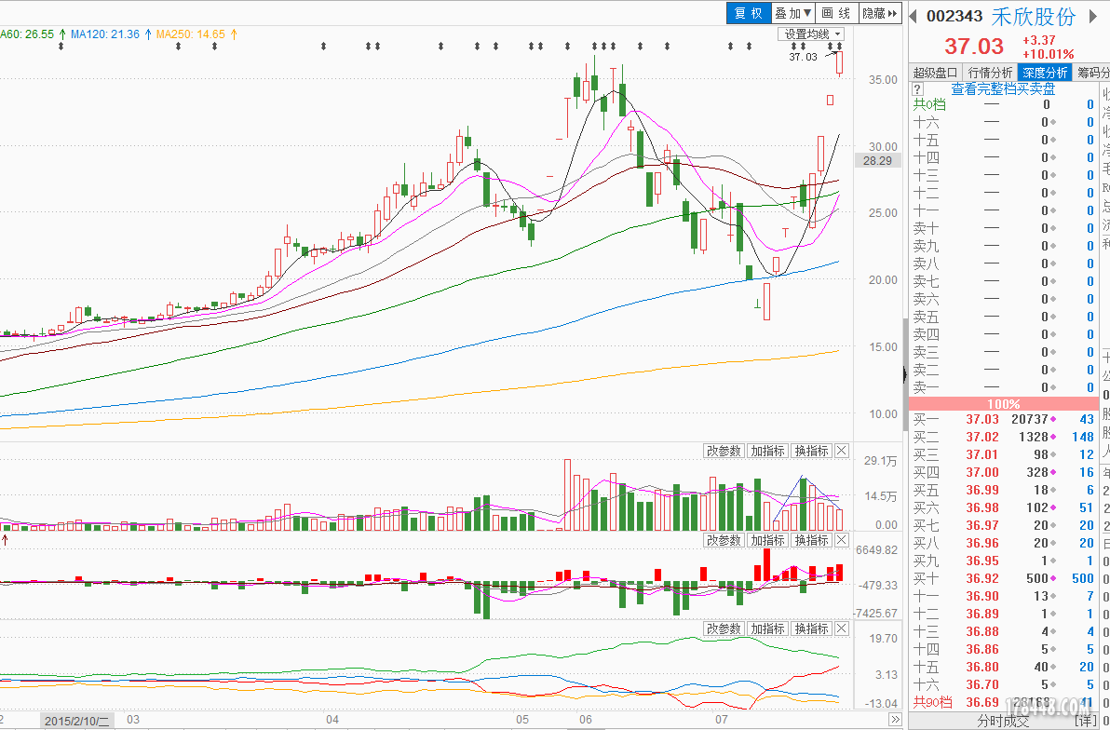
Task: Toggle 复权 price adjustment
Action: pos(749,13)
